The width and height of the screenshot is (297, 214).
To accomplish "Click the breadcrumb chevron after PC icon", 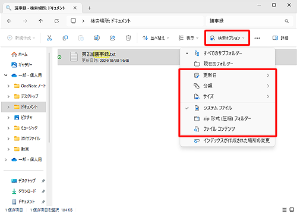I will 83,21.
